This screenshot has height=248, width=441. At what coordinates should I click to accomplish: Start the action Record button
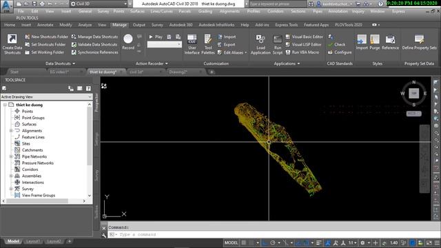point(128,41)
